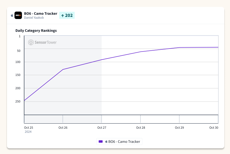Screen dimensions: 230x154
Task: Select the Oct 25 date label
Action: click(x=28, y=128)
